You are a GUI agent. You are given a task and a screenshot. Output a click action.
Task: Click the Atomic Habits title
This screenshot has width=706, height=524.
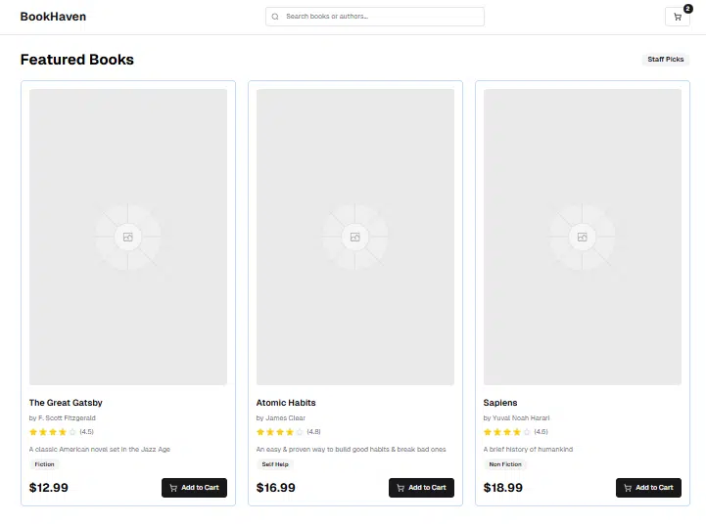(286, 403)
